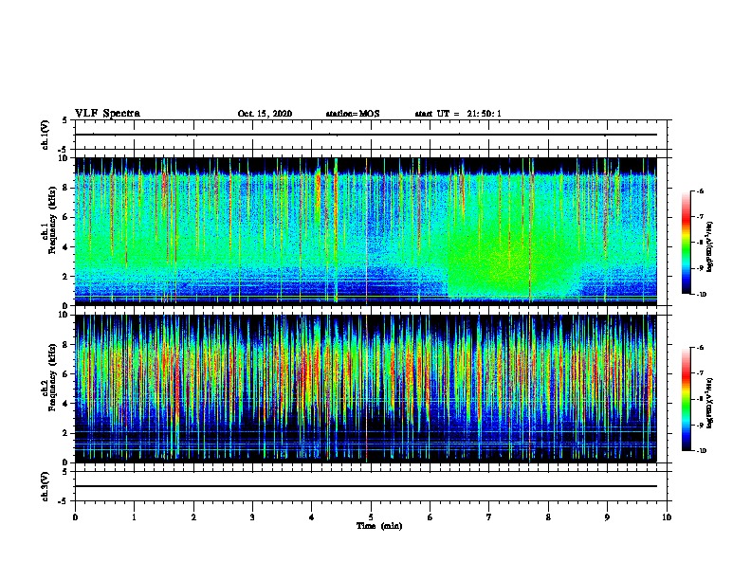Screen dimensions: 751x580
Task: Click time axis tick label "10"
Action: click(x=667, y=517)
